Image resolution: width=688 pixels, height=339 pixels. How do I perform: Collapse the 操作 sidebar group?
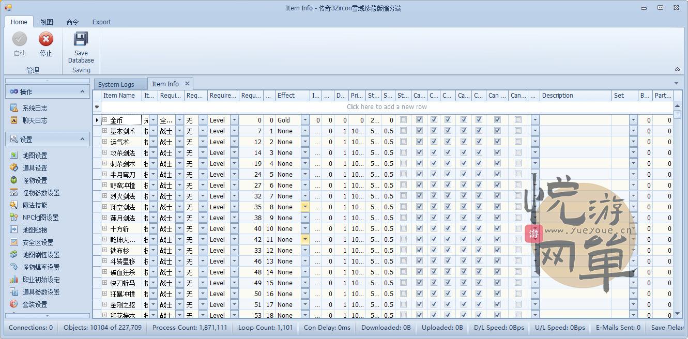82,91
